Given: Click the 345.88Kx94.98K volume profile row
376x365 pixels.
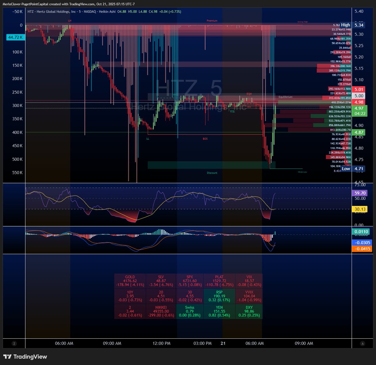Looking at the screenshot, I should (339, 157).
